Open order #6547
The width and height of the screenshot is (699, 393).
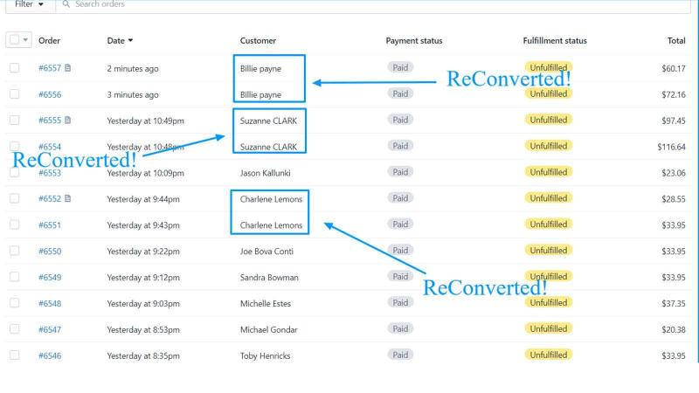[x=50, y=329]
